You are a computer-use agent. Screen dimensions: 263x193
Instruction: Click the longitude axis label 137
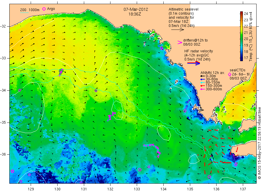pos(243,189)
